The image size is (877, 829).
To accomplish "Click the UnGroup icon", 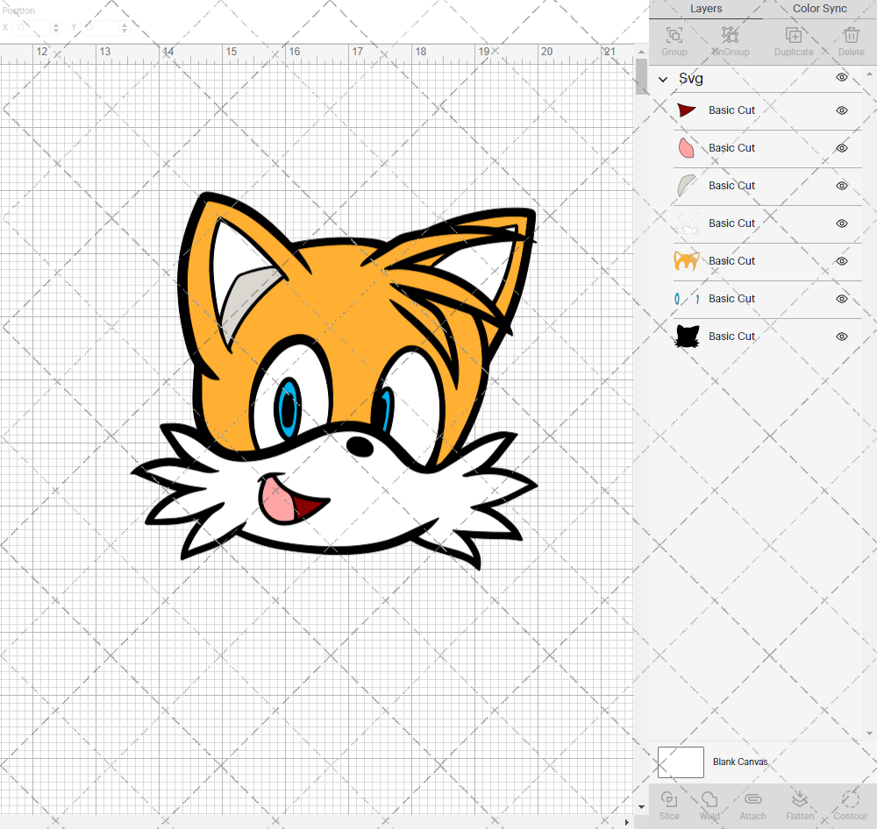I will click(x=730, y=41).
